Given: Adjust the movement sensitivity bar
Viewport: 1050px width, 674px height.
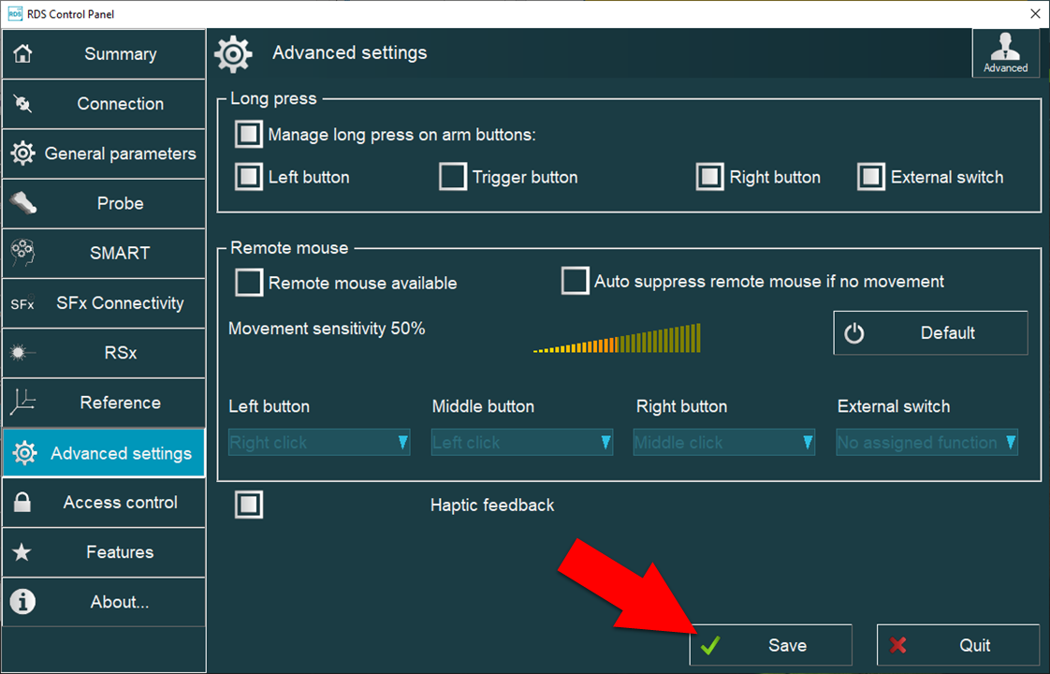Looking at the screenshot, I should tap(617, 339).
